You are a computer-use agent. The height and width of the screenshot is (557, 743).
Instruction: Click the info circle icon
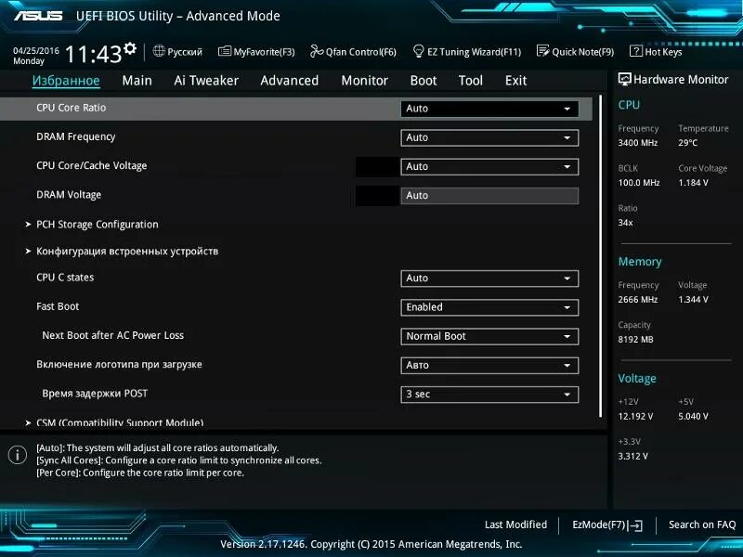click(18, 455)
